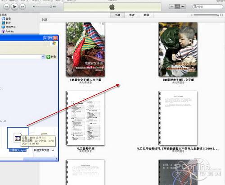Select the 类别 tab
Image resolution: width=225 pixels, height=185 pixels.
tap(146, 15)
